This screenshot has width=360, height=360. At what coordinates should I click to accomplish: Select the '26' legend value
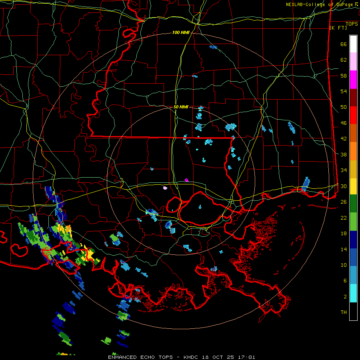point(344,202)
